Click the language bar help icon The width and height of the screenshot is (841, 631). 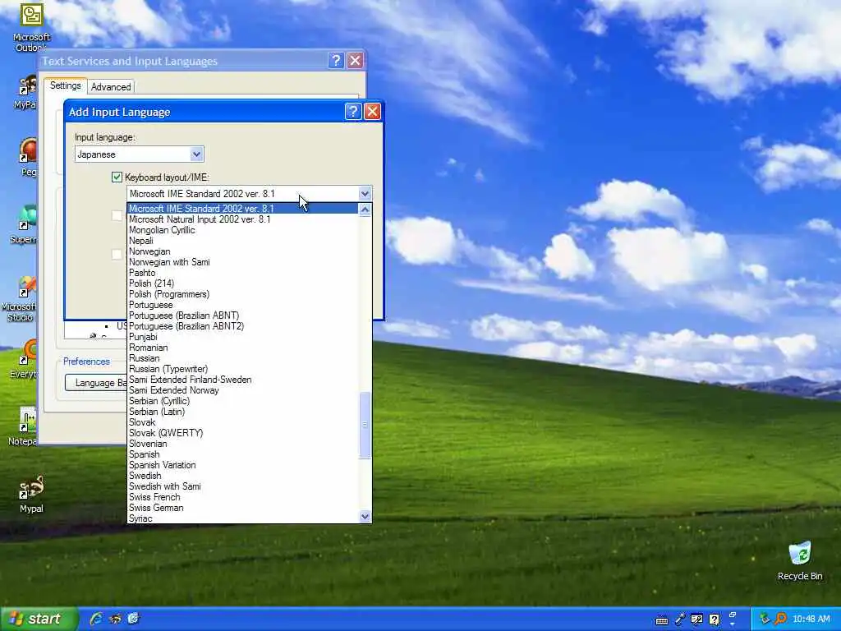point(714,619)
